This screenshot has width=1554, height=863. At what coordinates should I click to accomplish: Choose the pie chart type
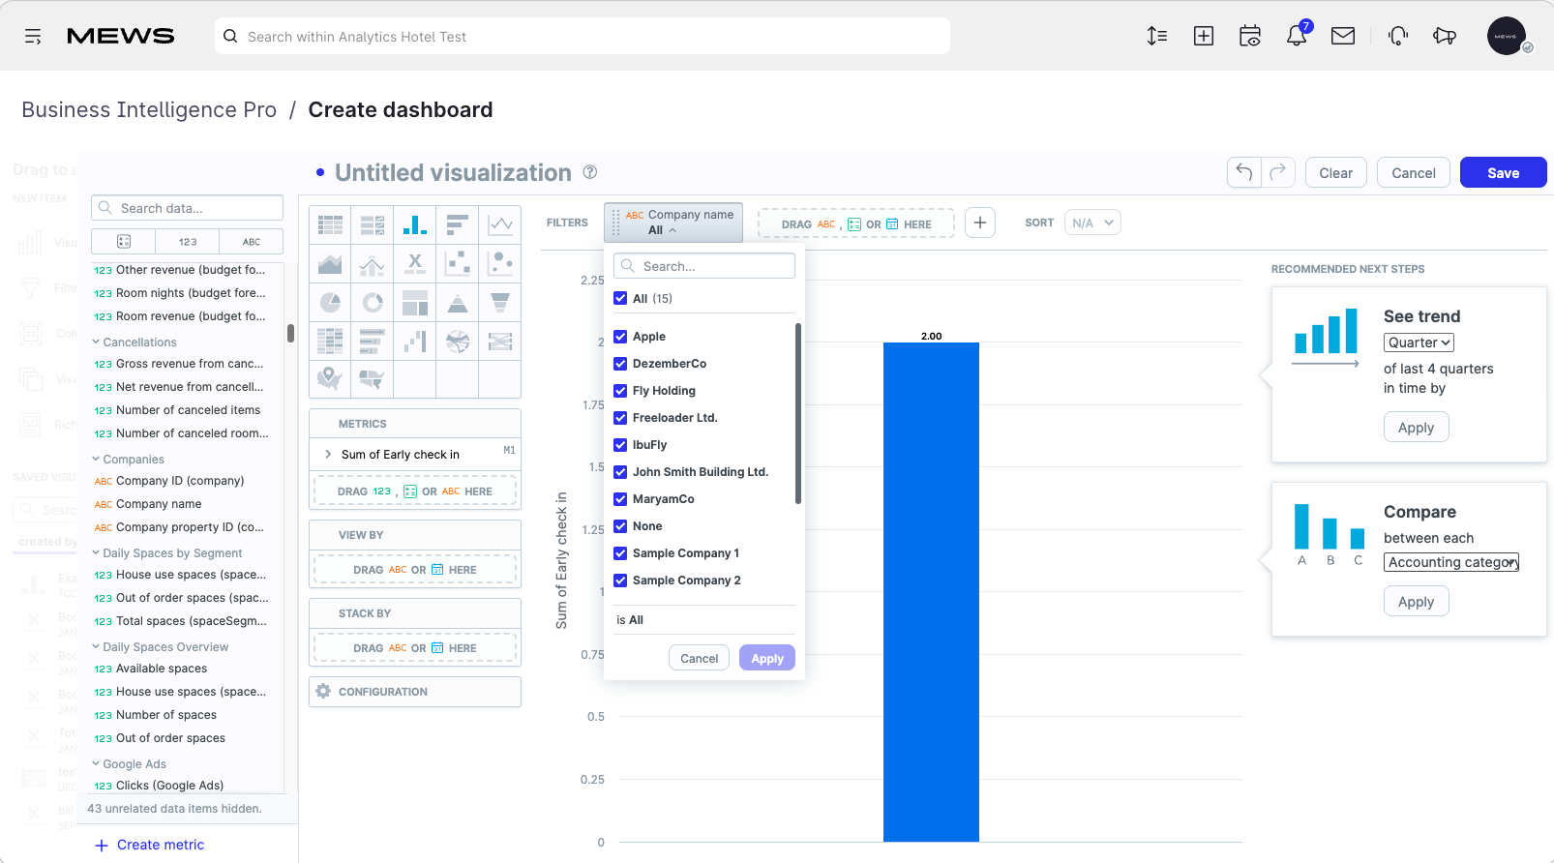coord(330,302)
